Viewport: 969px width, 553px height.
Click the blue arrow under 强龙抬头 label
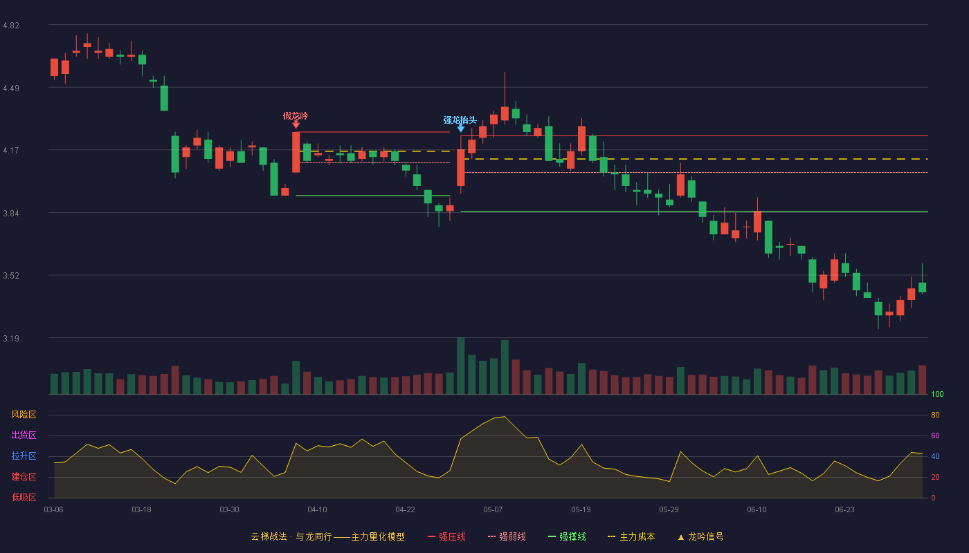coord(461,129)
